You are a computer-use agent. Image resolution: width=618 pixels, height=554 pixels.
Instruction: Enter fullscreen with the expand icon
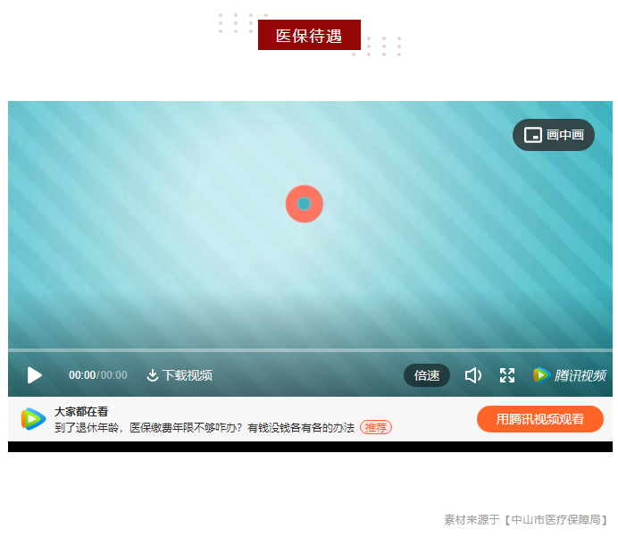[507, 375]
